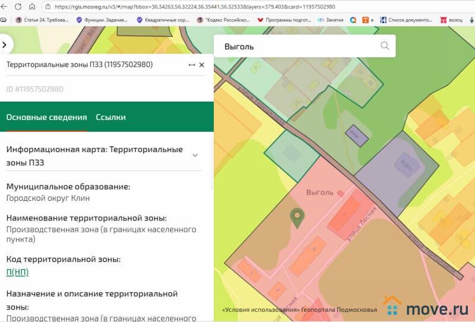Open the Список документо... bookmark

[x=406, y=20]
